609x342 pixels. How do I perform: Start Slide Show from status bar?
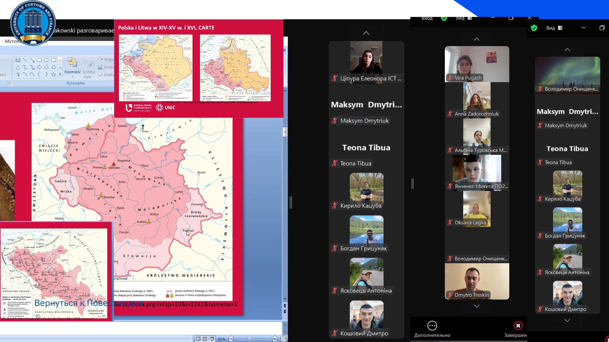pos(212,339)
